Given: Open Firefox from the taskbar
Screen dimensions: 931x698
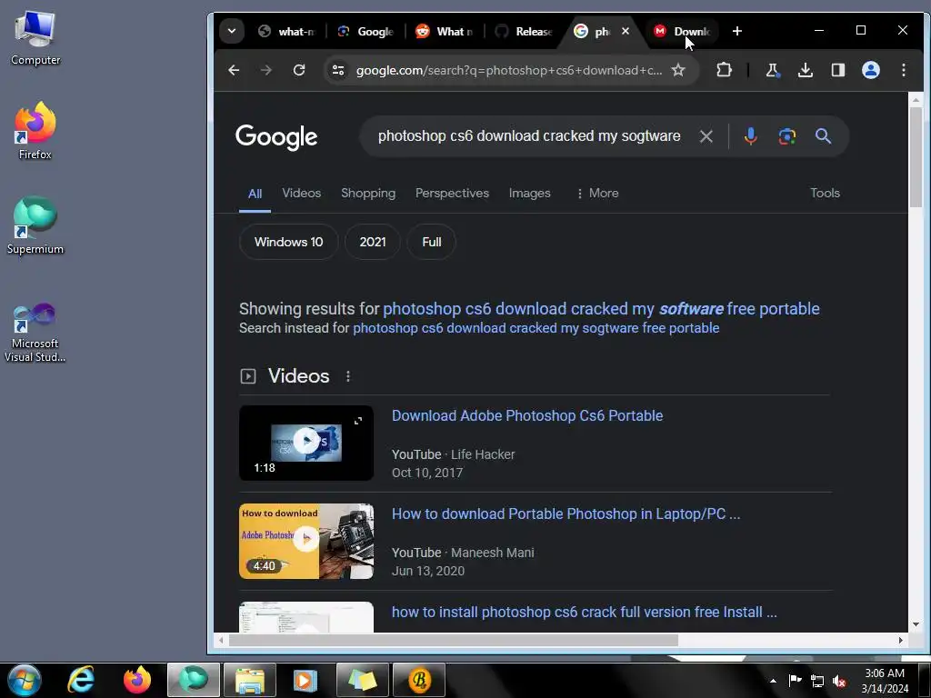Looking at the screenshot, I should [137, 680].
